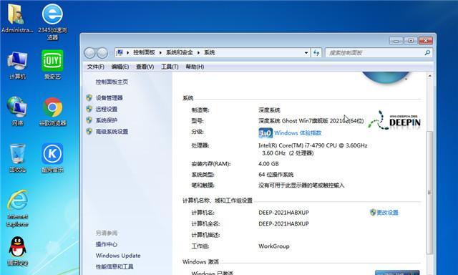Click the Back navigation arrow button

tap(89, 53)
